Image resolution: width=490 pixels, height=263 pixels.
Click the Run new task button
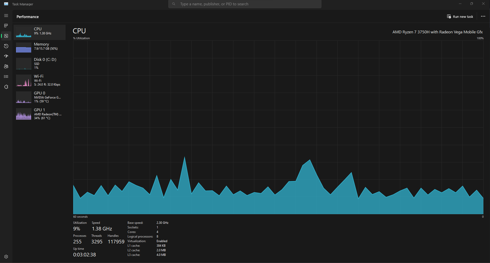pyautogui.click(x=460, y=17)
